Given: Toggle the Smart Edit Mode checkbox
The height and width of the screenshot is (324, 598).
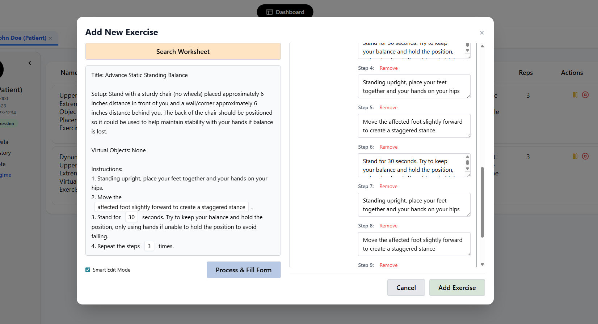Looking at the screenshot, I should click(x=88, y=270).
